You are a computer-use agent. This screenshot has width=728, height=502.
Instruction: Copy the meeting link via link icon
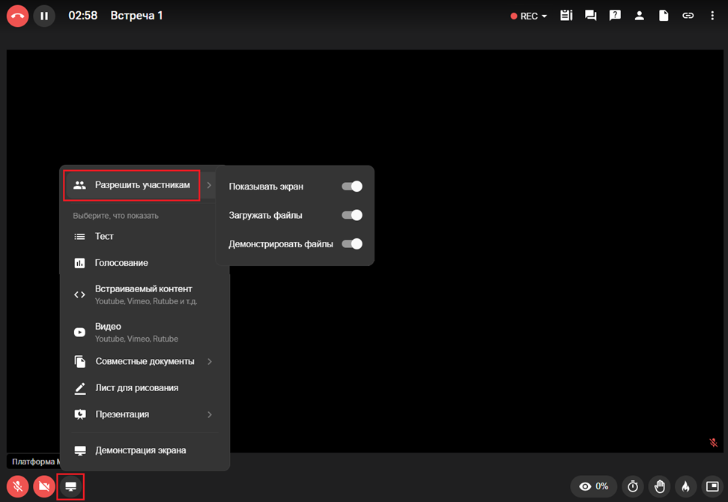(688, 16)
